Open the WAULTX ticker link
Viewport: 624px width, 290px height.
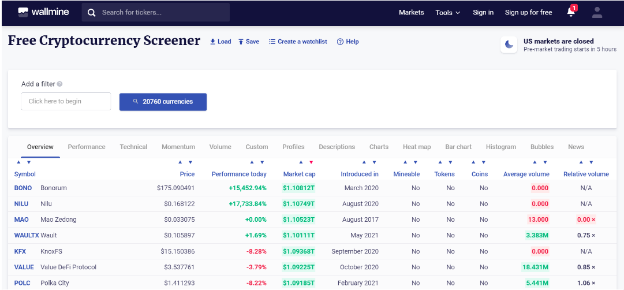(x=27, y=236)
